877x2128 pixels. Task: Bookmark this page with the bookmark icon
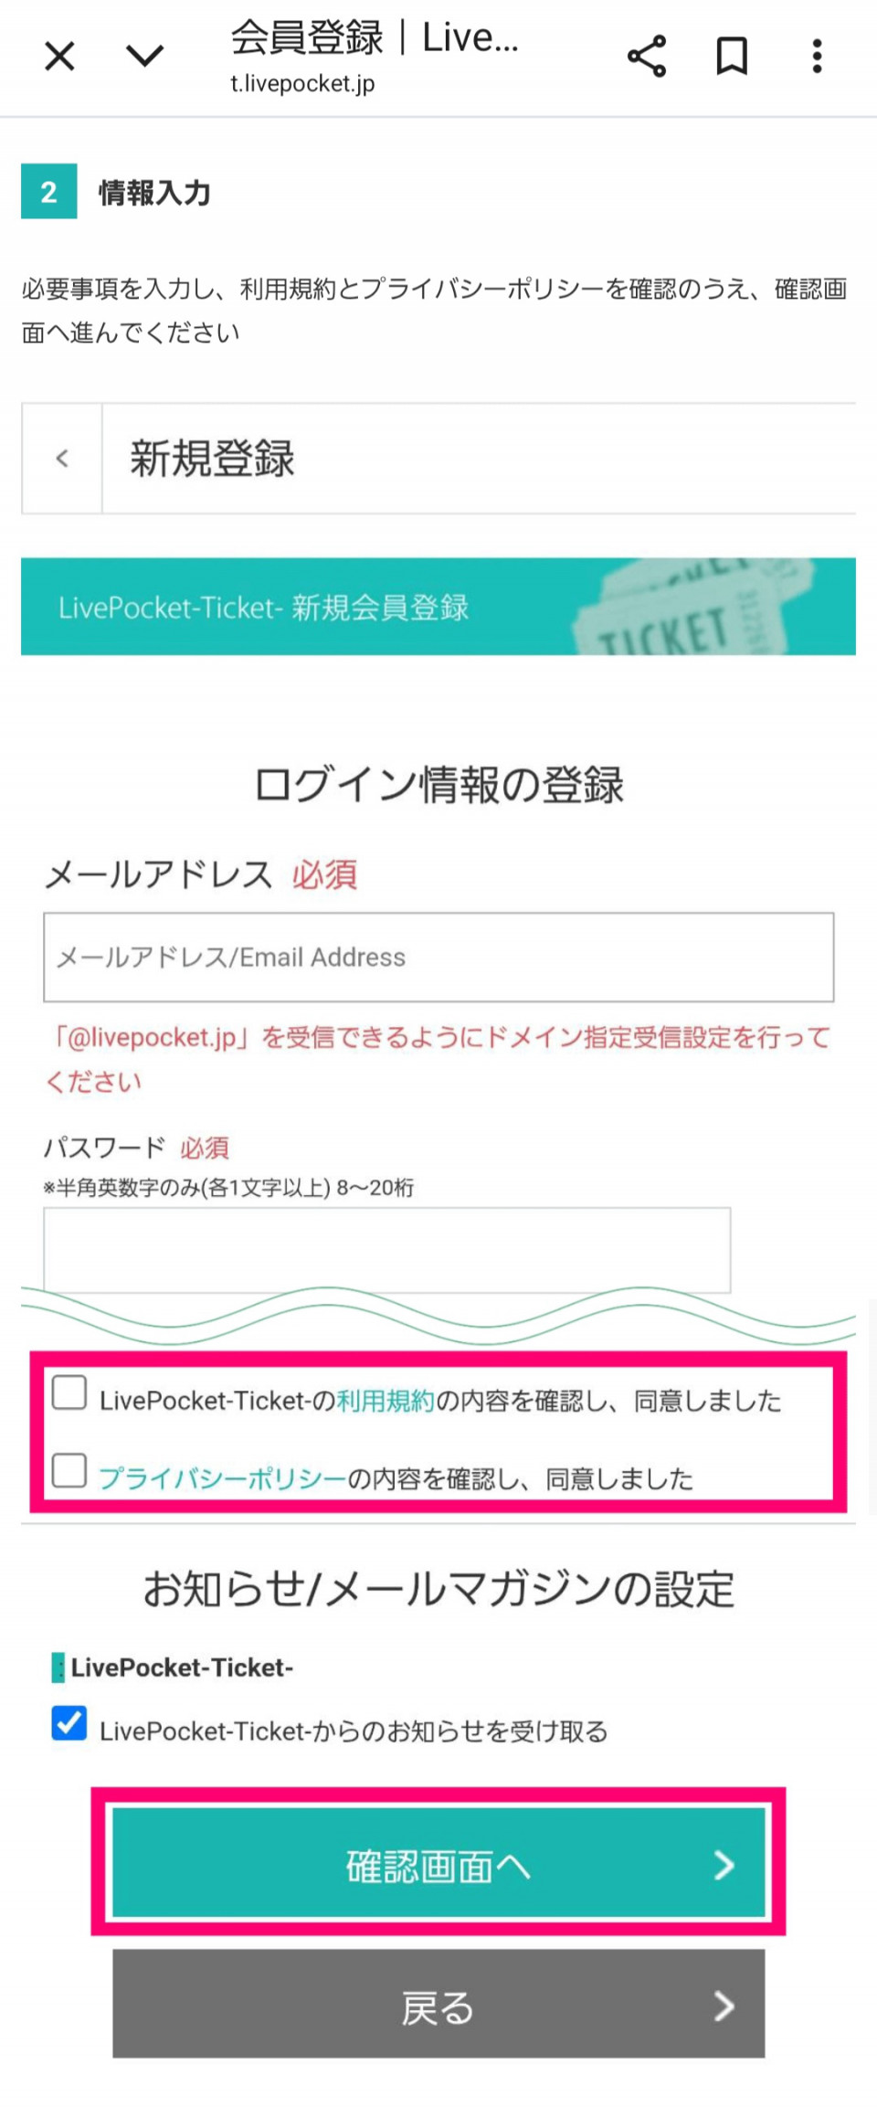click(732, 57)
